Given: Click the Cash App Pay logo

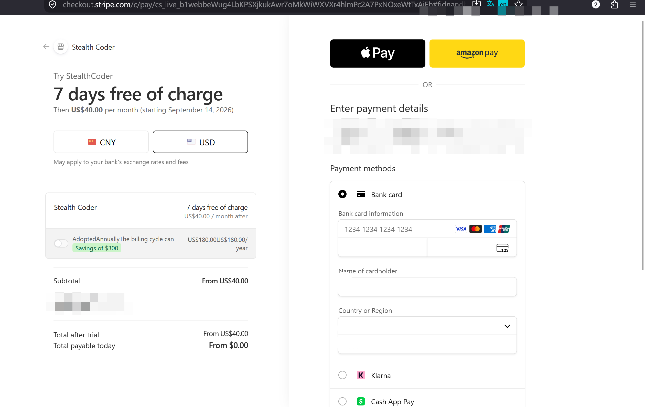Looking at the screenshot, I should click(361, 401).
